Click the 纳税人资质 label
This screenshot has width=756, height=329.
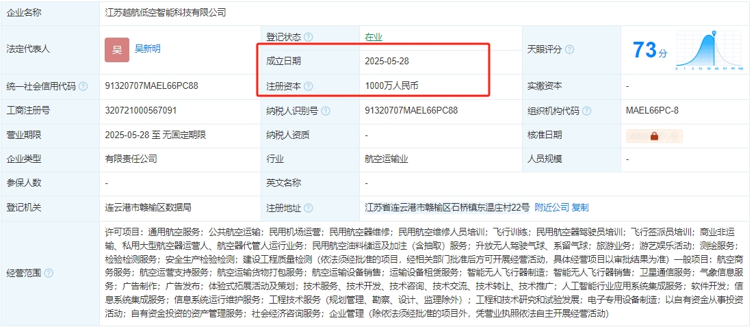click(288, 135)
